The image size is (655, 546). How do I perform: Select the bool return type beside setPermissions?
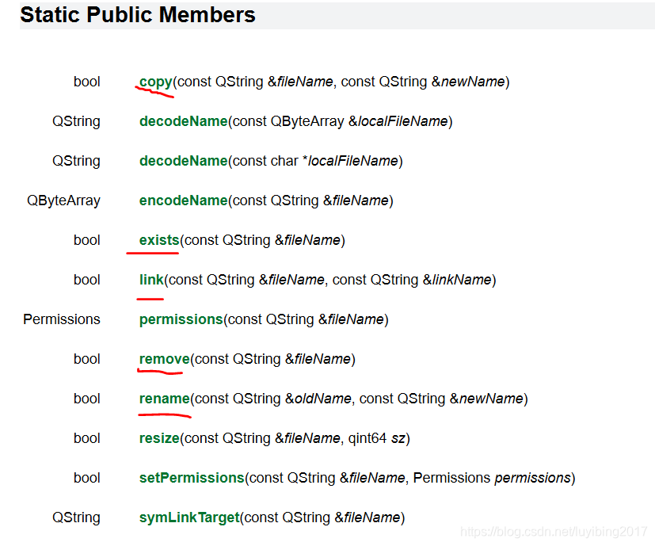87,478
